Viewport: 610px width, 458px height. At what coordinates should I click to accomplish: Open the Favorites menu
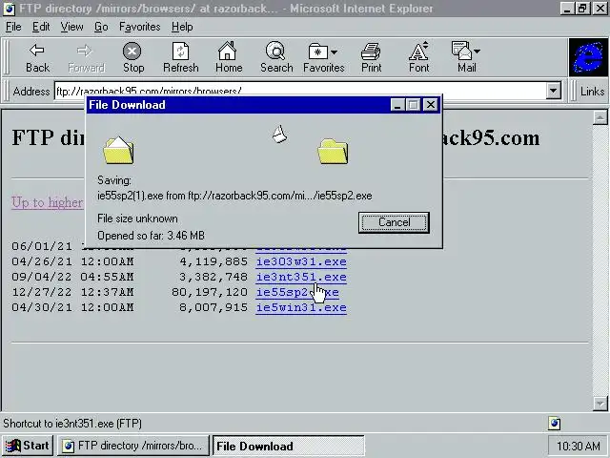[x=140, y=27]
